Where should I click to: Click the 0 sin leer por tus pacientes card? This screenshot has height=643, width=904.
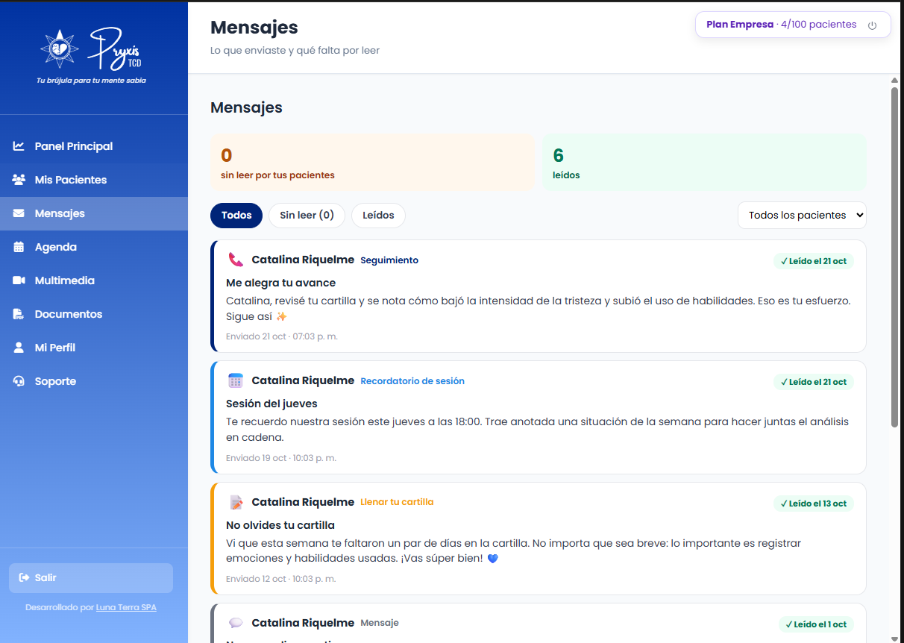[x=373, y=163]
